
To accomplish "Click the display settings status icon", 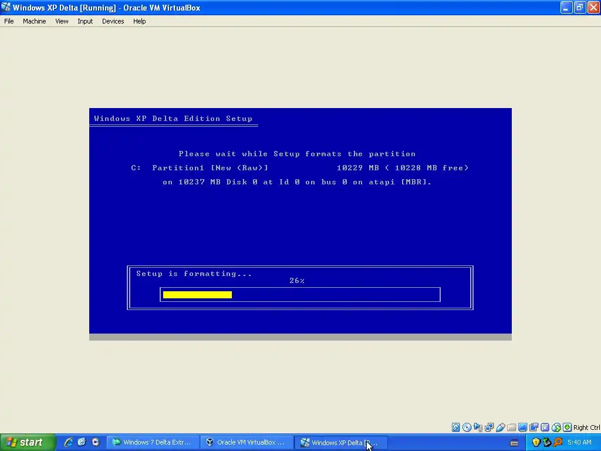I will coord(522,428).
